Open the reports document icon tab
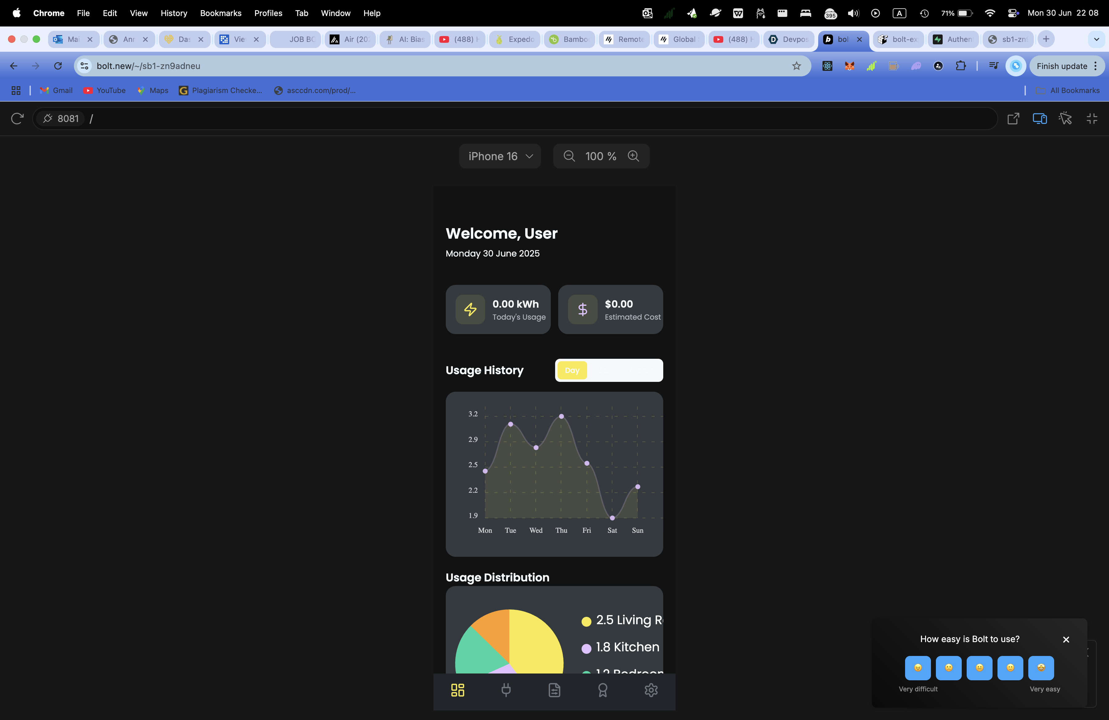1109x720 pixels. [x=554, y=690]
